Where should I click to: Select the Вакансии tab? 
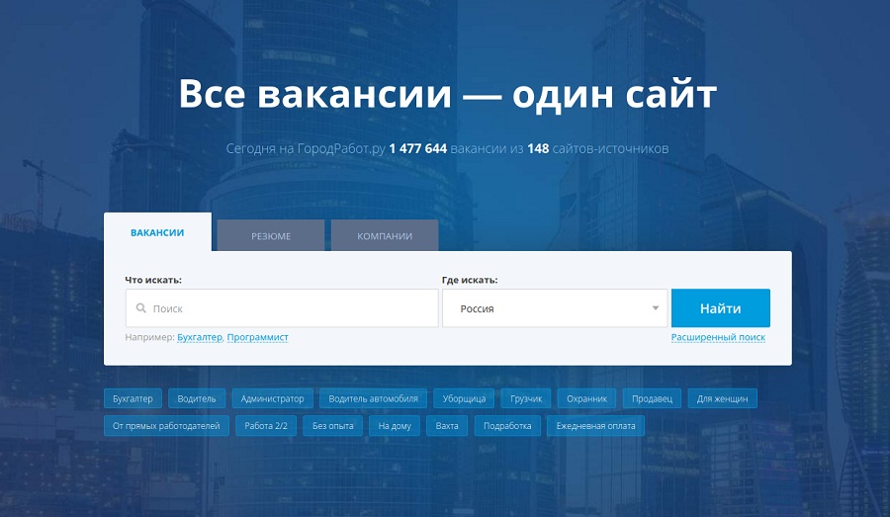157,232
